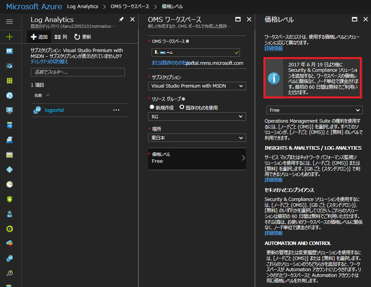Close the OMS ワークスペース blade
The height and width of the screenshot is (287, 371).
249,19
